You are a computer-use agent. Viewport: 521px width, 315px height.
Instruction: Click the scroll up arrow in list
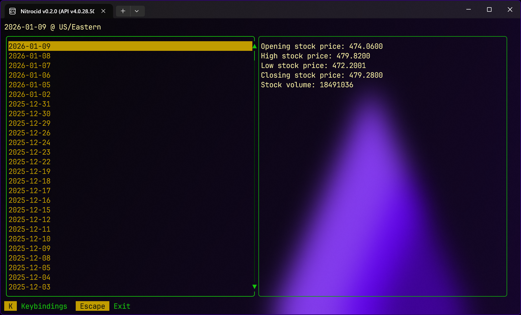coord(254,46)
